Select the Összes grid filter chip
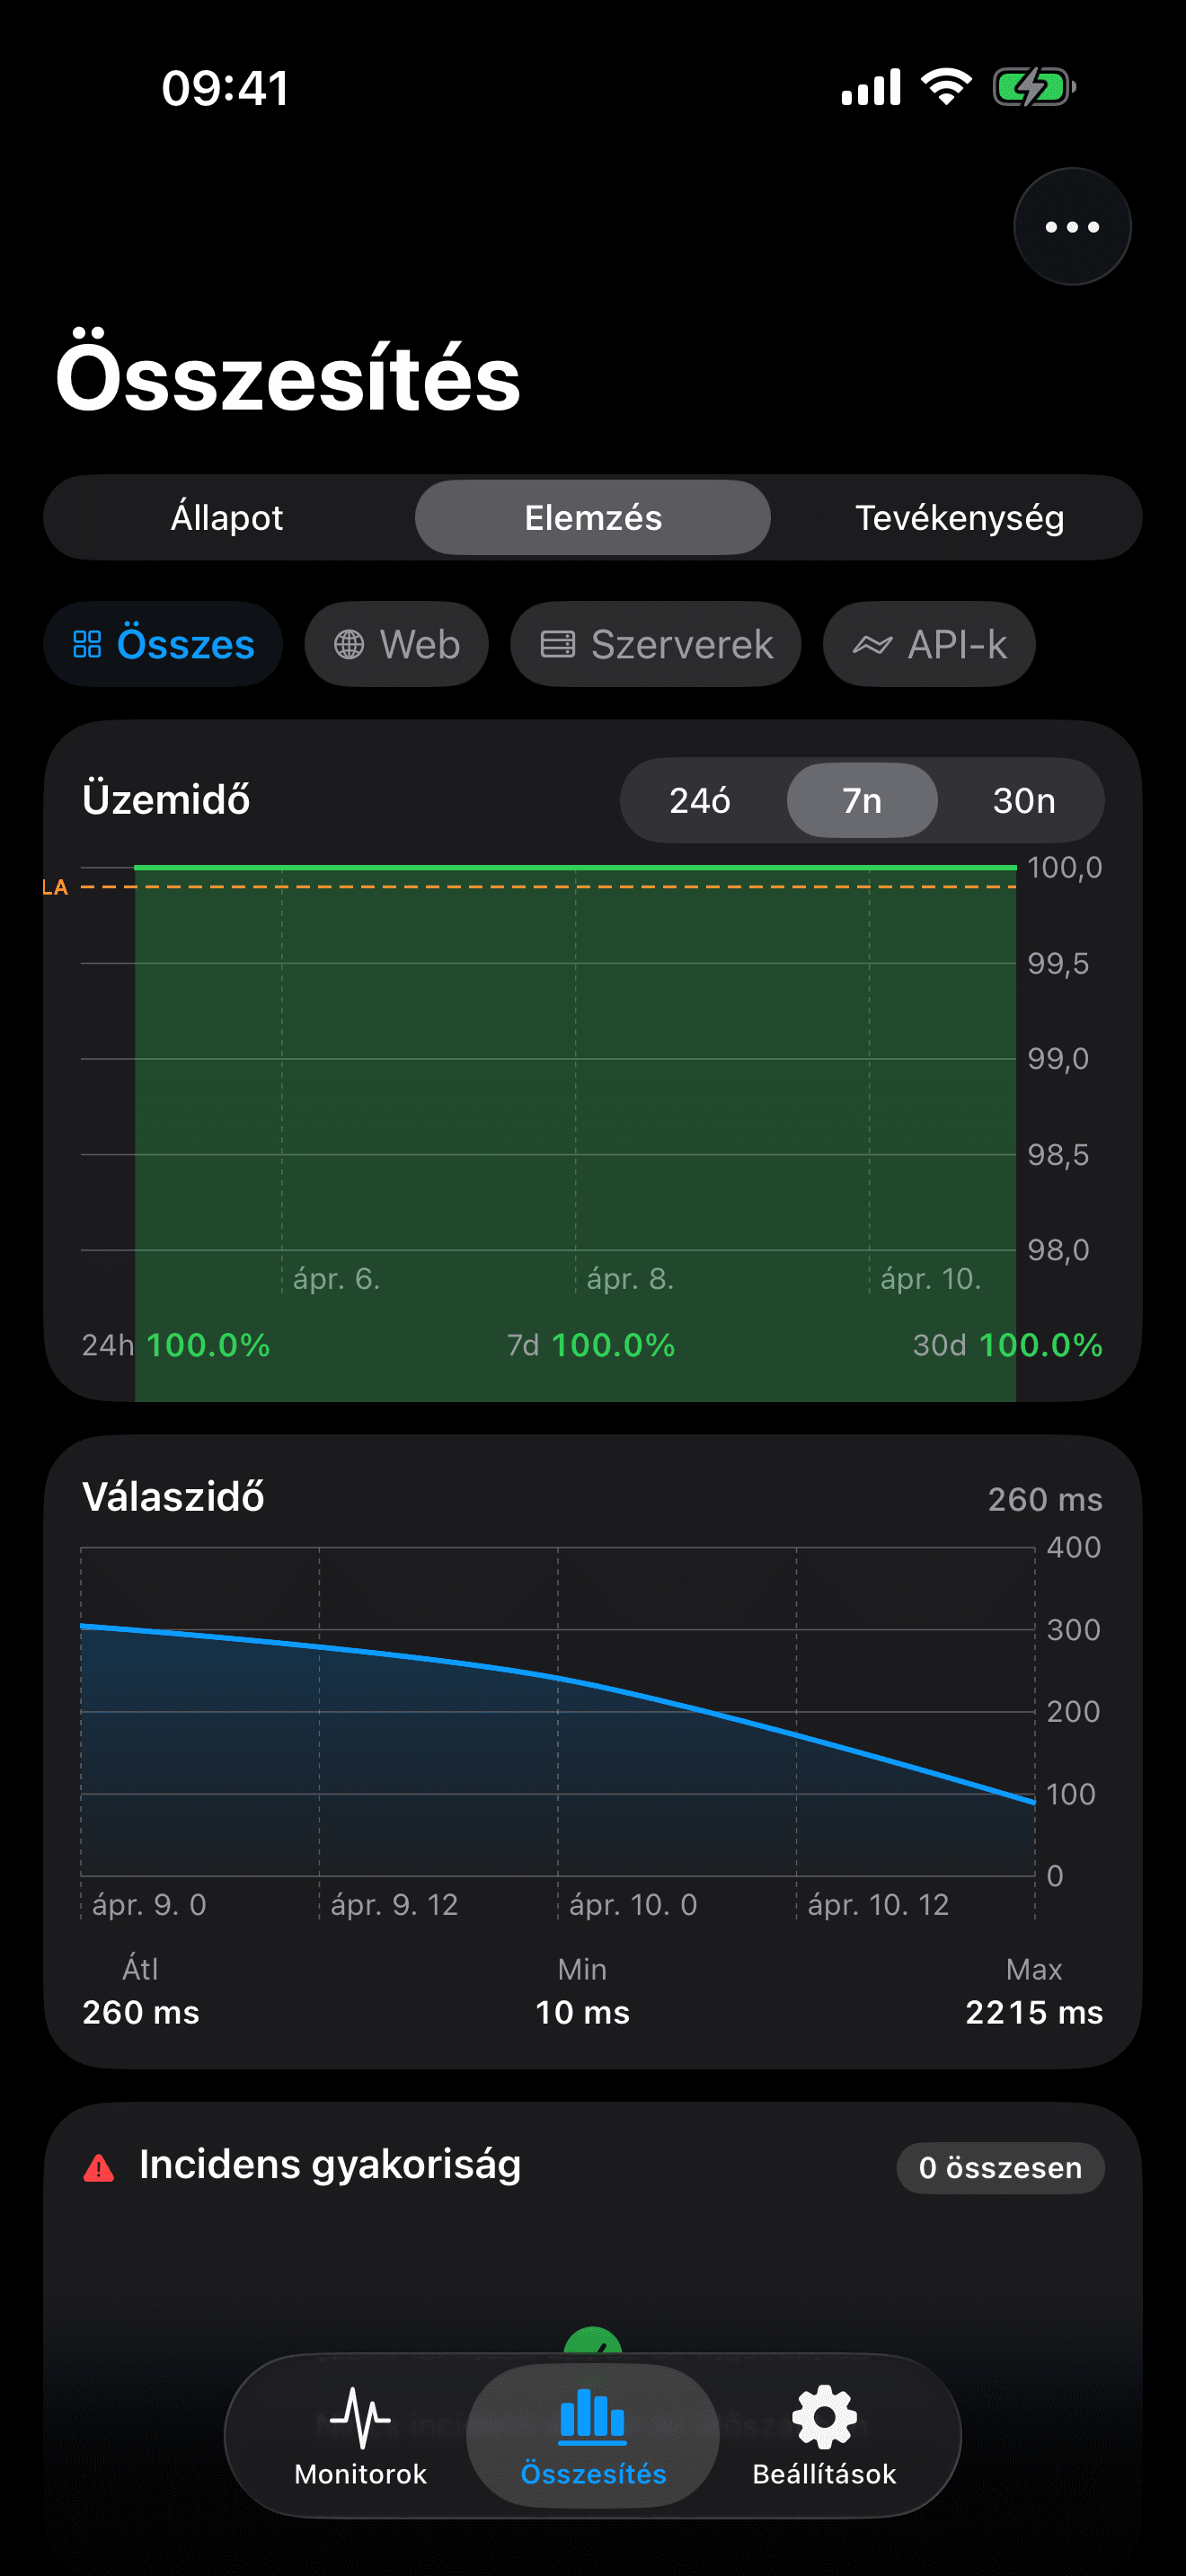Viewport: 1186px width, 2576px height. pos(163,644)
